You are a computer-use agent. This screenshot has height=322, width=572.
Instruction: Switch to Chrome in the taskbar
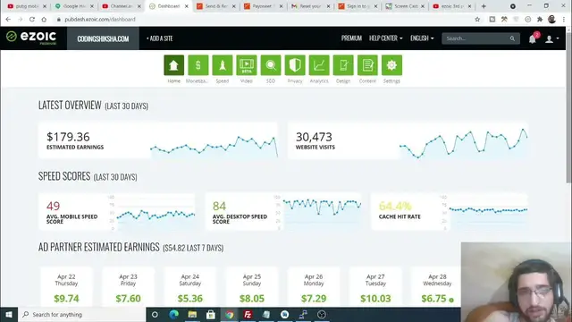230,314
